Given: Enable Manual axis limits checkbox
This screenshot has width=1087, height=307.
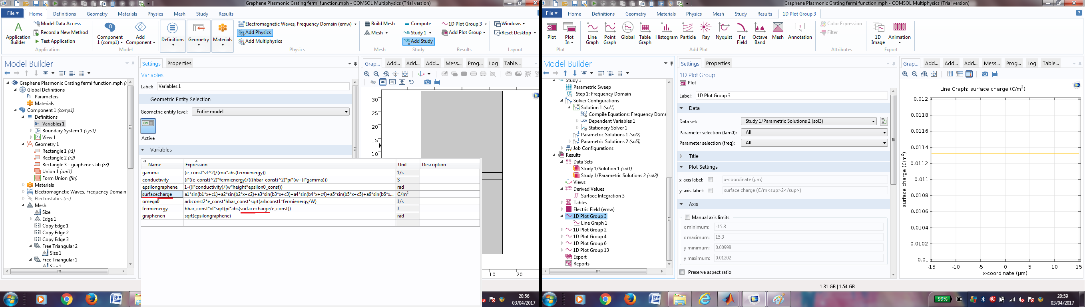Looking at the screenshot, I should 687,217.
